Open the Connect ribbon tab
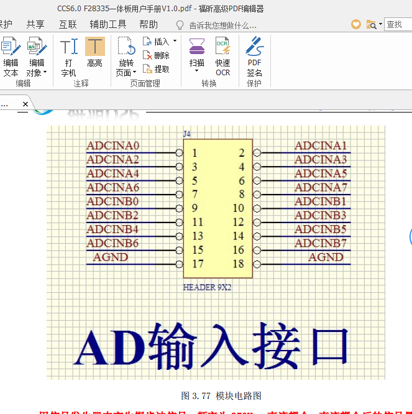The image size is (412, 414). 68,25
